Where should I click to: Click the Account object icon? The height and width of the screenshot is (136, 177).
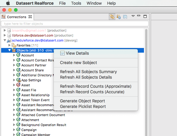coord(18,55)
